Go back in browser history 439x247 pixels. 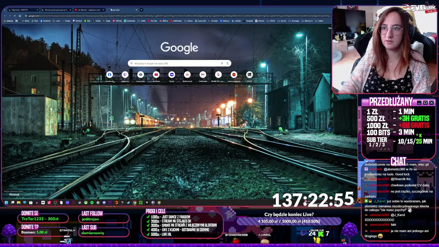coord(5,16)
